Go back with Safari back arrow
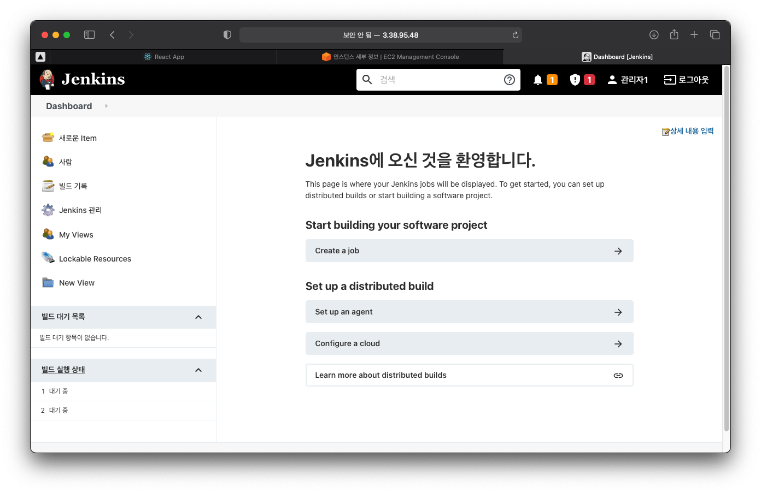 coord(112,35)
